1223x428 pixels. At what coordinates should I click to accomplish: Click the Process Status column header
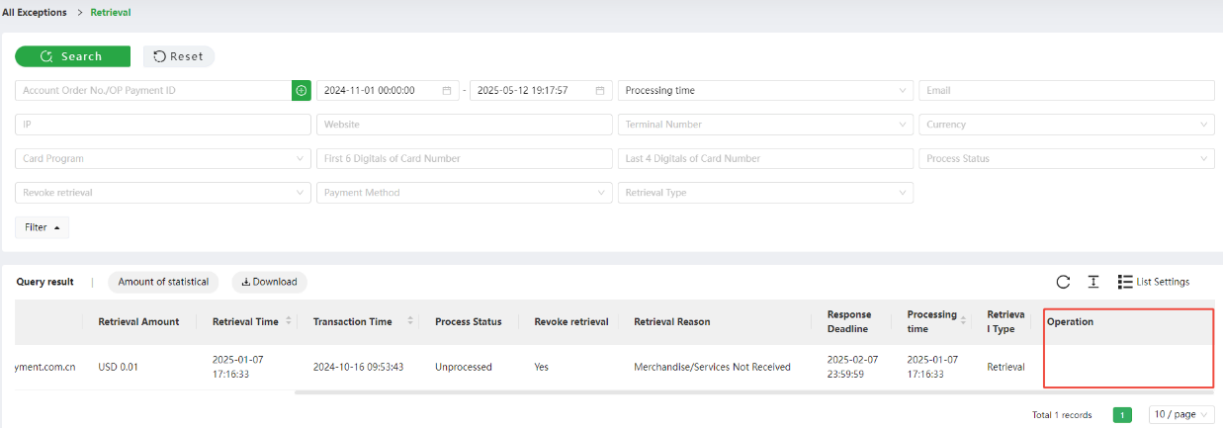coord(469,321)
